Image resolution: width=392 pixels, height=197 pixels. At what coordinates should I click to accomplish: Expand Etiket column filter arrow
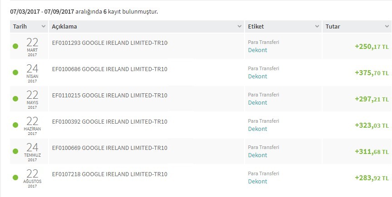[317, 26]
